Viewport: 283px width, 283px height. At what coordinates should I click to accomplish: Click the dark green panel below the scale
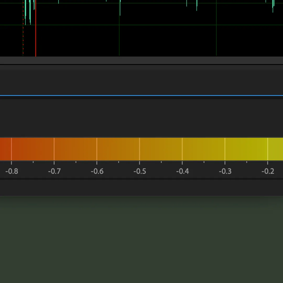point(141,238)
